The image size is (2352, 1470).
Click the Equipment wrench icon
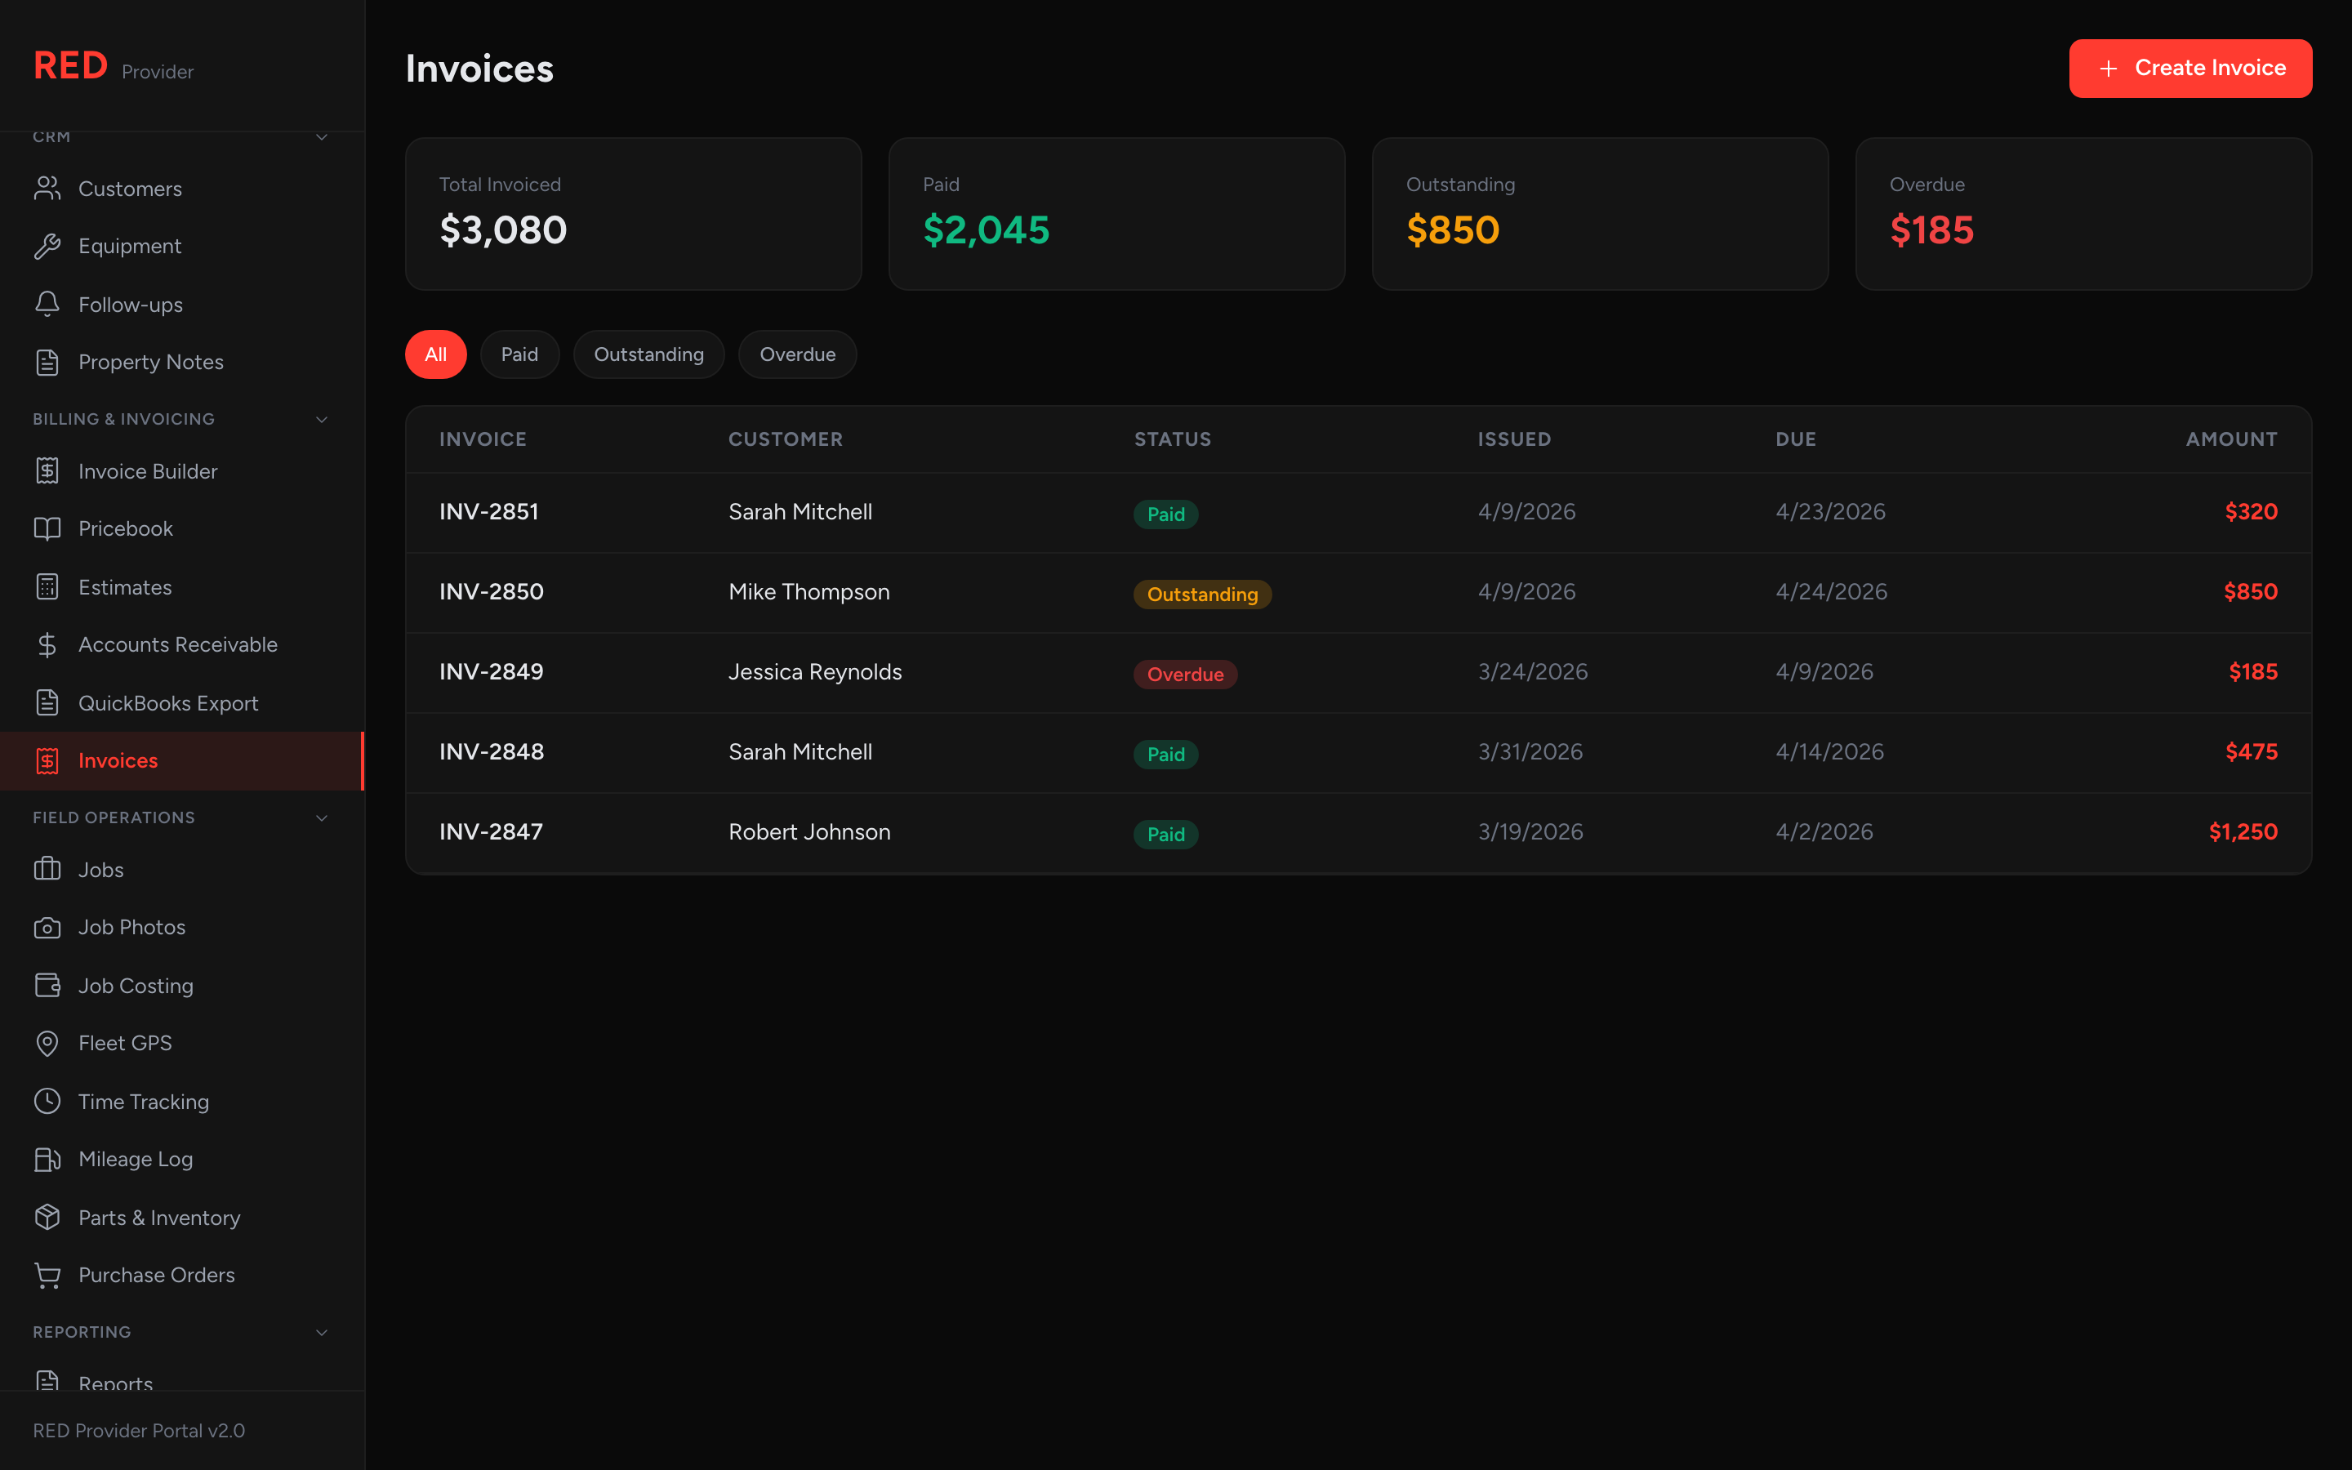pos(47,246)
